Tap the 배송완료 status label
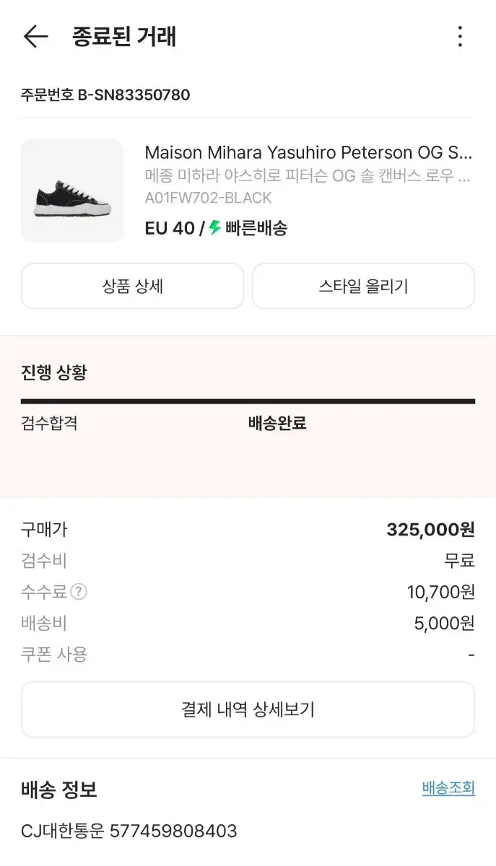The width and height of the screenshot is (496, 866). pos(277,423)
